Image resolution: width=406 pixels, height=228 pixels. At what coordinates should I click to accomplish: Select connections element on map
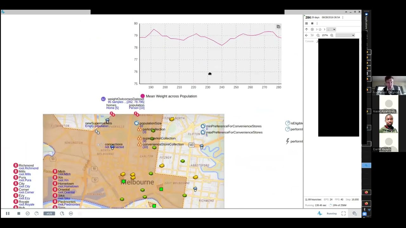pos(114,144)
